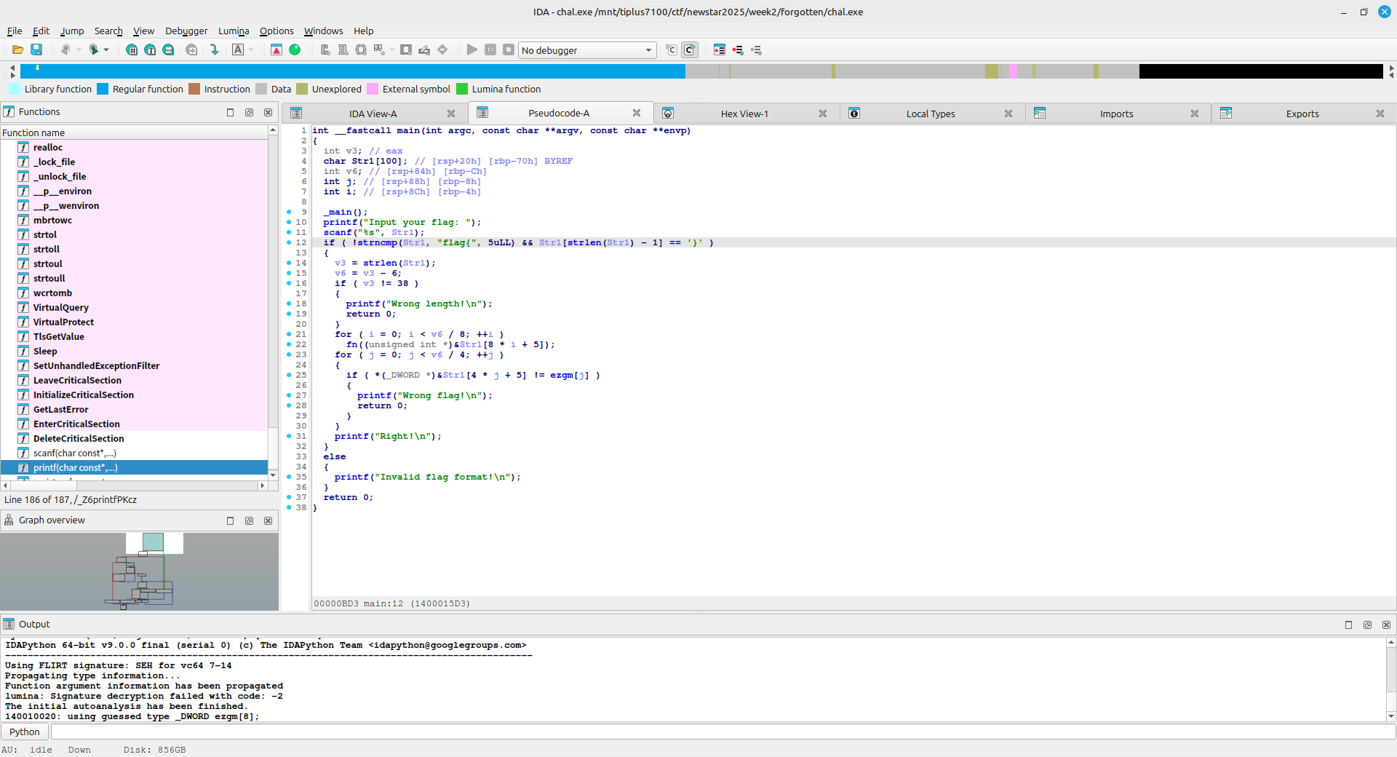Viewport: 1397px width, 757px height.
Task: Click the open file folder icon
Action: tap(17, 50)
